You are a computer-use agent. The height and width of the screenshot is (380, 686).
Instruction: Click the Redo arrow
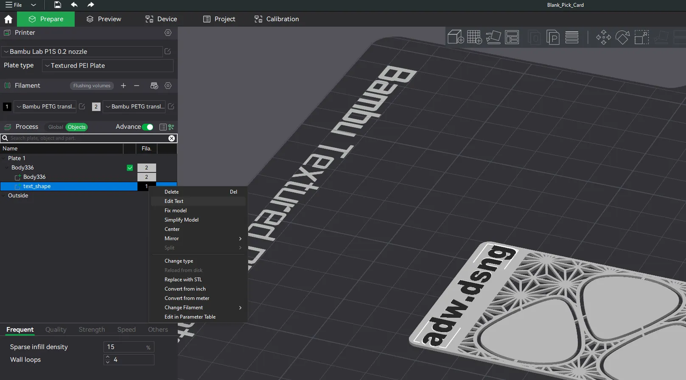click(90, 5)
